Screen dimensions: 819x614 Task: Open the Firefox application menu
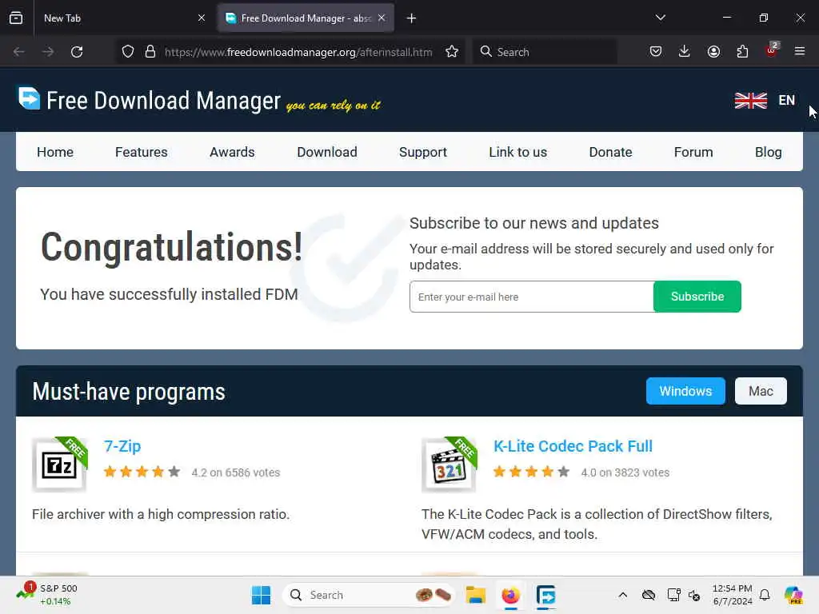(x=800, y=52)
